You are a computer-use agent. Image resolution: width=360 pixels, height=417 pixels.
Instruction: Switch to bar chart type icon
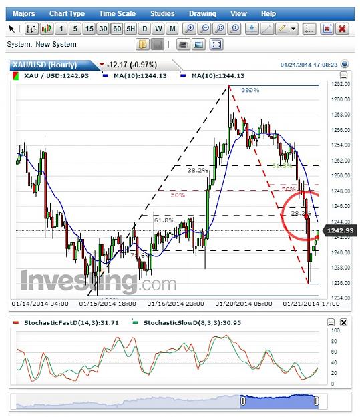(31, 29)
